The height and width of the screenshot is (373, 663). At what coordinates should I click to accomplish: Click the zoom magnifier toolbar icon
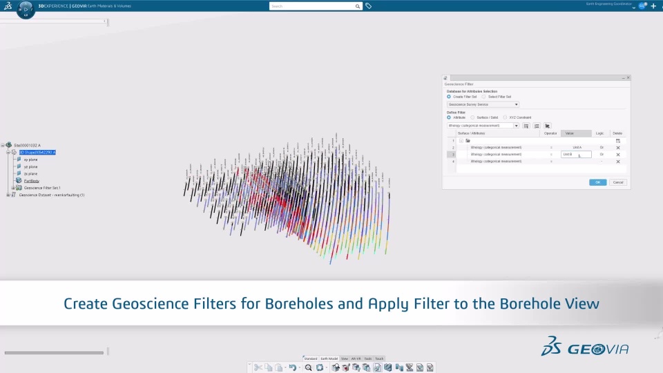[308, 367]
